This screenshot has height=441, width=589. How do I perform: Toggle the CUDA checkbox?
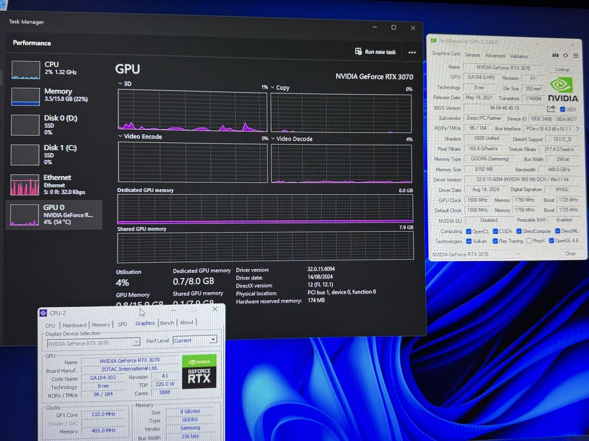click(x=495, y=231)
